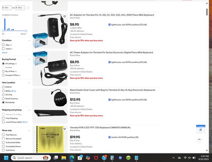Open the Windows Start menu
Image resolution: width=212 pixels, height=162 pixels.
tap(6, 158)
